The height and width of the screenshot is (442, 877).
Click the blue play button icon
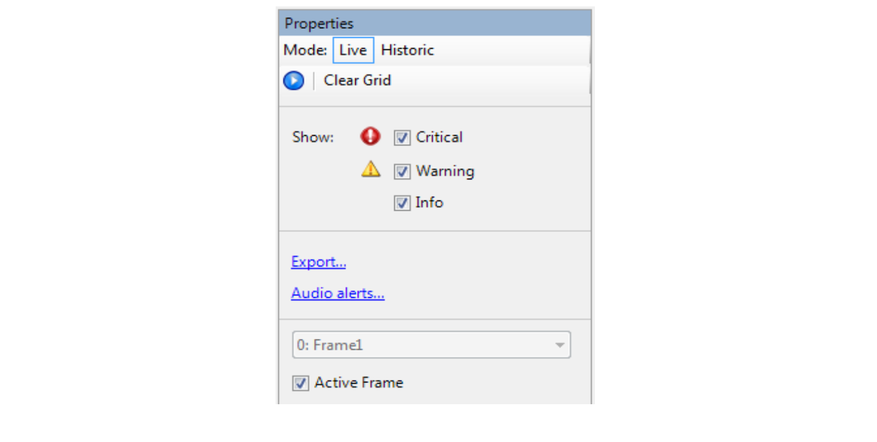pyautogui.click(x=294, y=81)
